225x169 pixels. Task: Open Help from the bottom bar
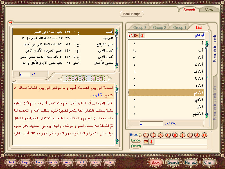25,162
